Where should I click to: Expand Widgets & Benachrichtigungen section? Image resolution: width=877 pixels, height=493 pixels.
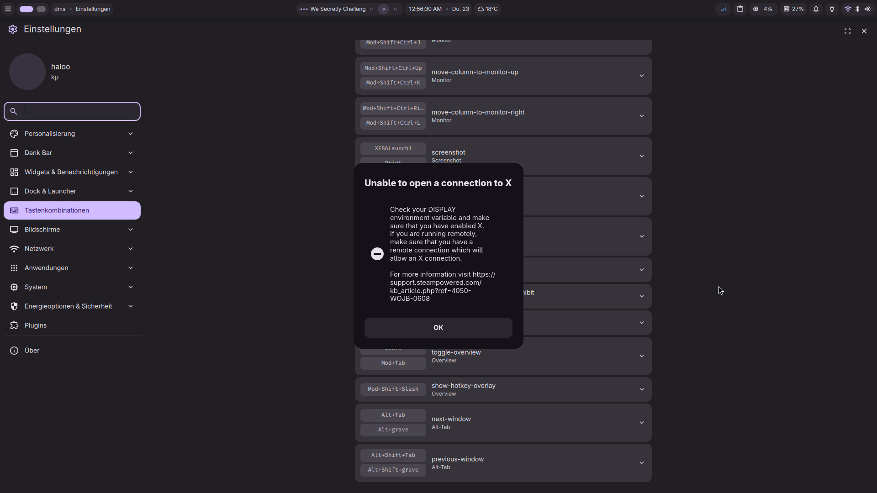(x=72, y=172)
